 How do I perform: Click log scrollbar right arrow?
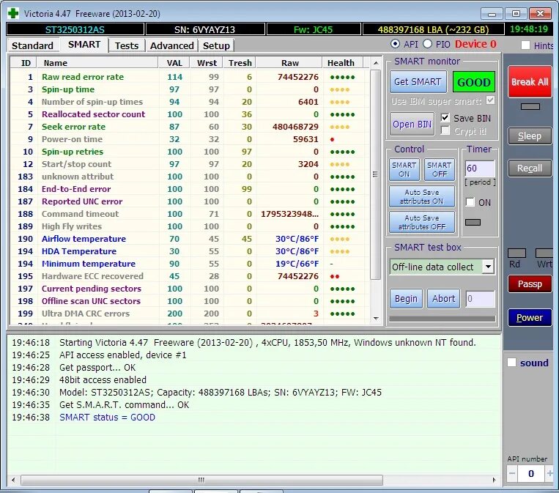(x=494, y=480)
